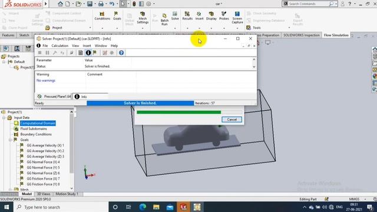Open Mesh Settings in the ribbon
The height and width of the screenshot is (212, 377).
coord(143,18)
